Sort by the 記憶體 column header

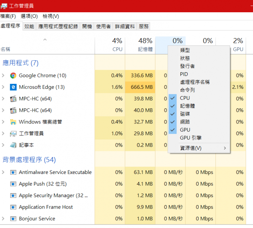[x=140, y=45]
